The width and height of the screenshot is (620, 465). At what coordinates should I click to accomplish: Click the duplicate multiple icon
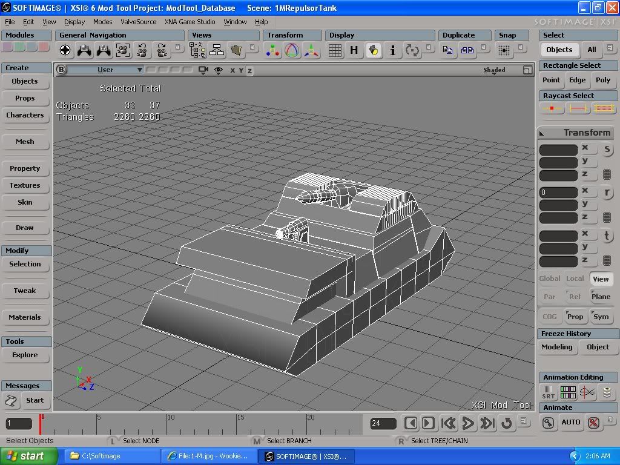click(467, 50)
